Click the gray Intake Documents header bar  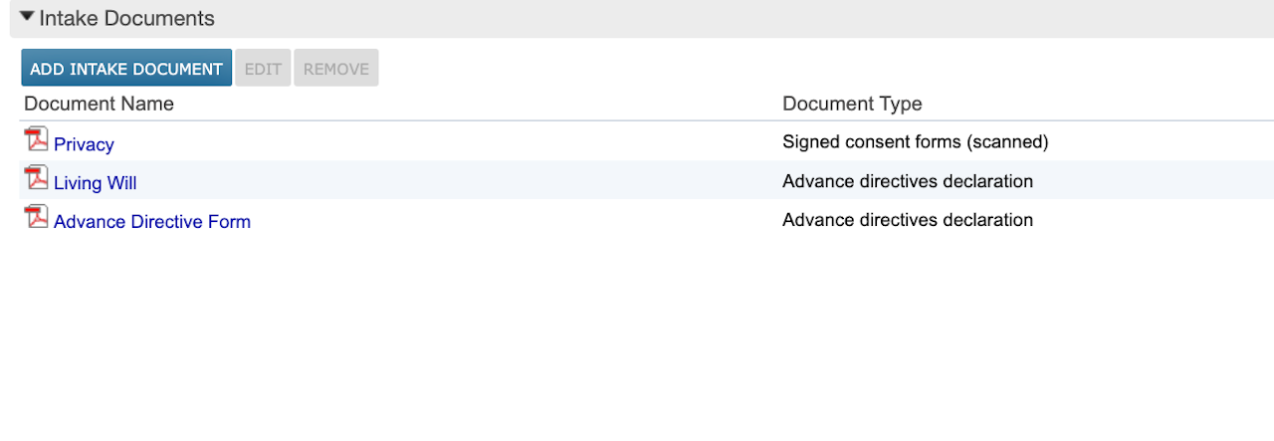coord(697,19)
